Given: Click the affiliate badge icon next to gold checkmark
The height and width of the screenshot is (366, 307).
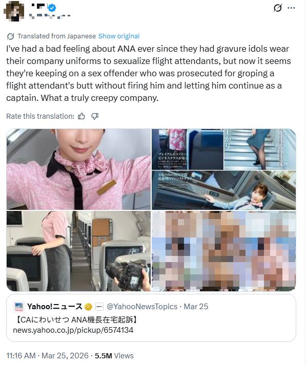Looking at the screenshot, I should tap(99, 307).
